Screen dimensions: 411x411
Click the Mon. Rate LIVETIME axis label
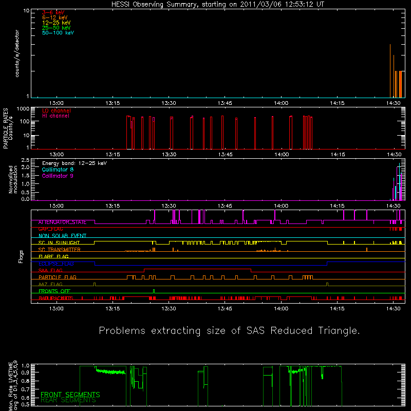13,385
